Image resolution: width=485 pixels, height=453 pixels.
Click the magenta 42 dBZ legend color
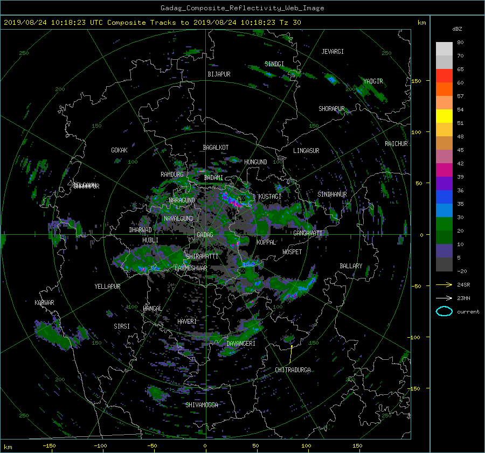(444, 170)
